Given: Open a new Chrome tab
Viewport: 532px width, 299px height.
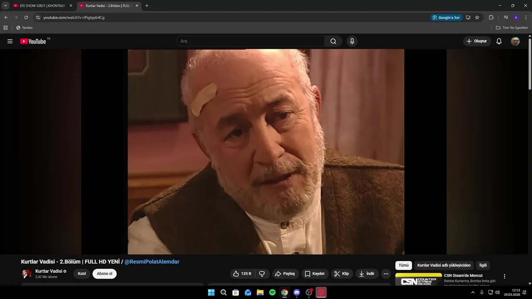Looking at the screenshot, I should pos(147,6).
